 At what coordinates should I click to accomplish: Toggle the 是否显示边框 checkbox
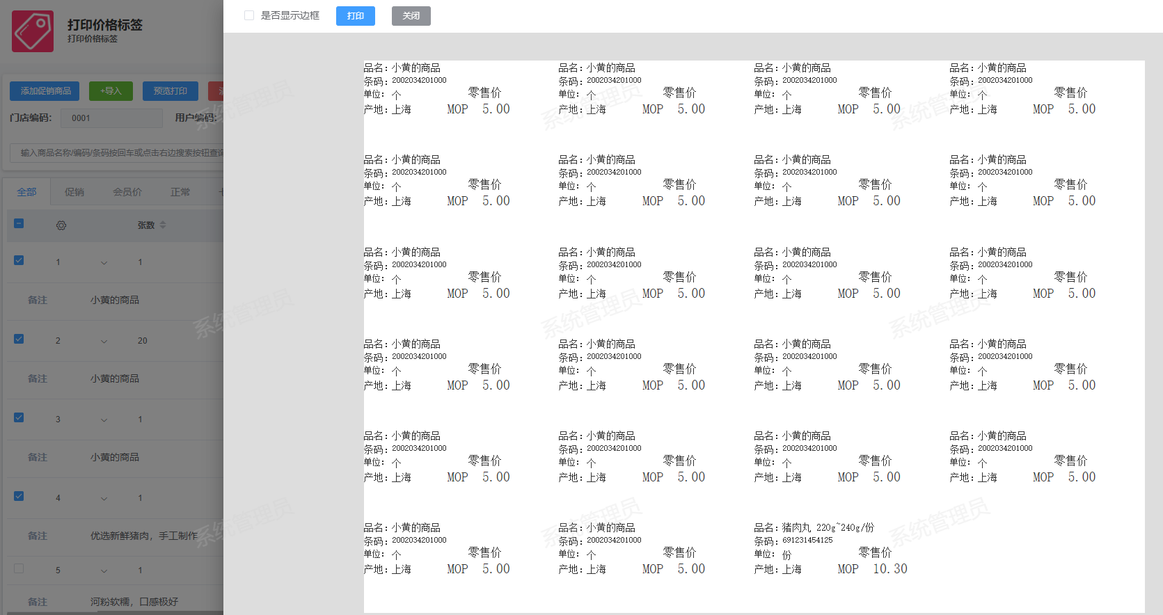[249, 15]
